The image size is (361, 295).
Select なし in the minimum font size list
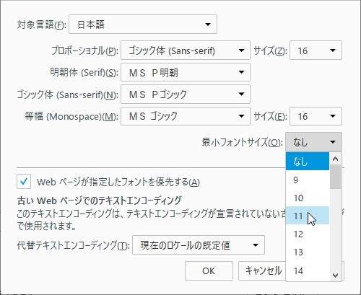tap(308, 161)
